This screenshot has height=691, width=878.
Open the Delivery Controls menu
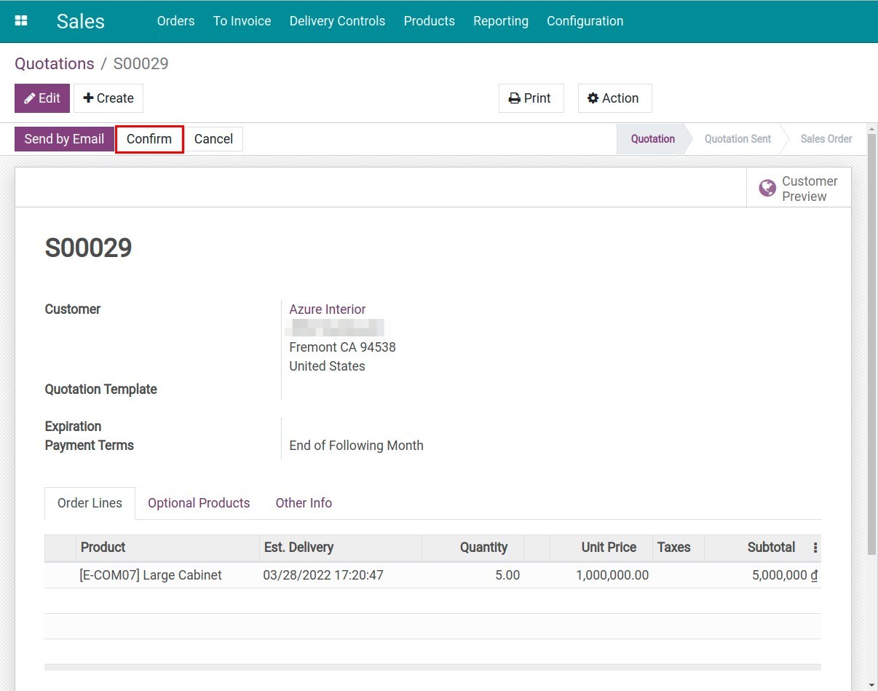click(x=337, y=21)
